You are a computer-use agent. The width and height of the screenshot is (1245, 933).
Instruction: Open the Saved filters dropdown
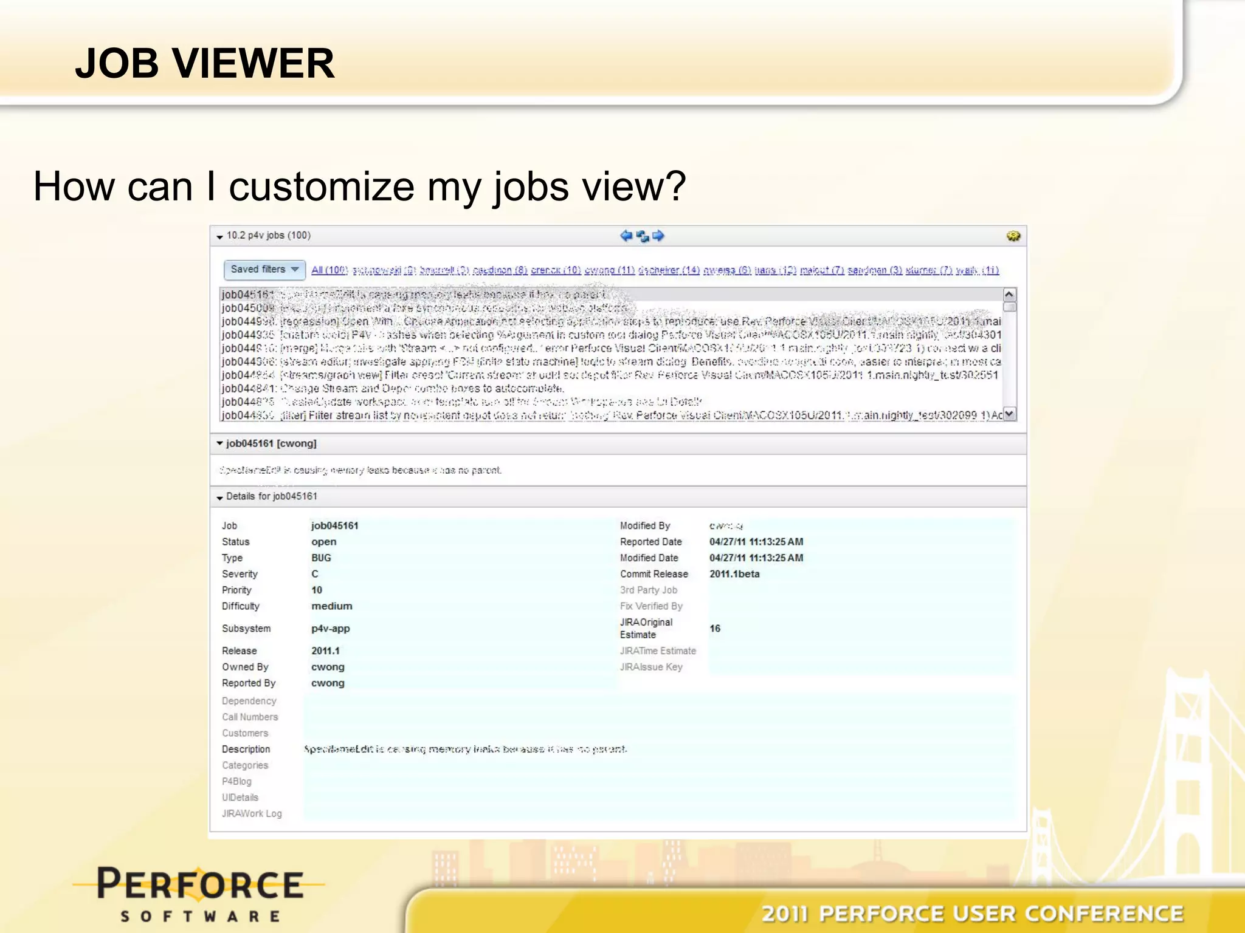(x=264, y=269)
